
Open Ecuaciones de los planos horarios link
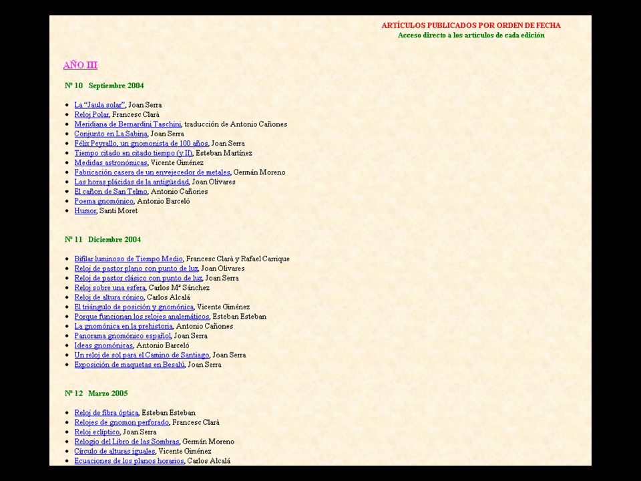pos(129,460)
